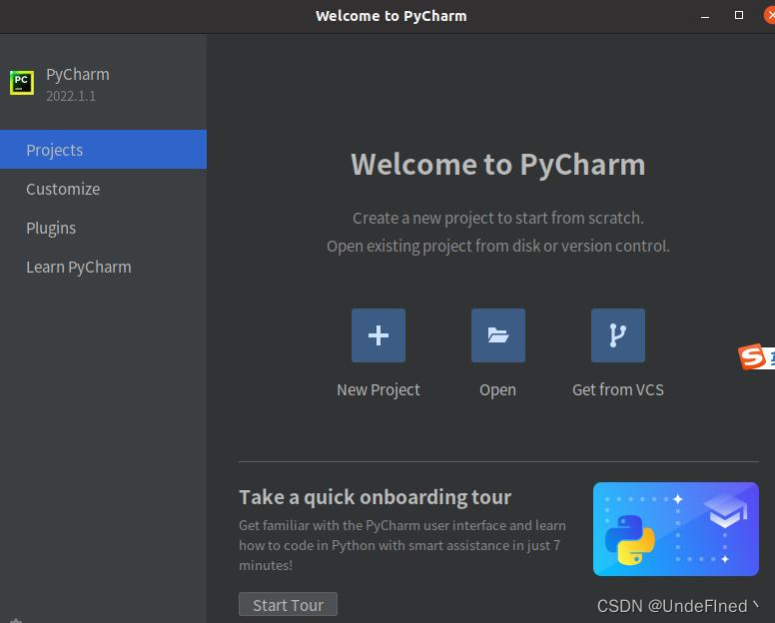Click the Welcome to PyCharm main heading
Image resolution: width=775 pixels, height=623 pixels.
[497, 165]
